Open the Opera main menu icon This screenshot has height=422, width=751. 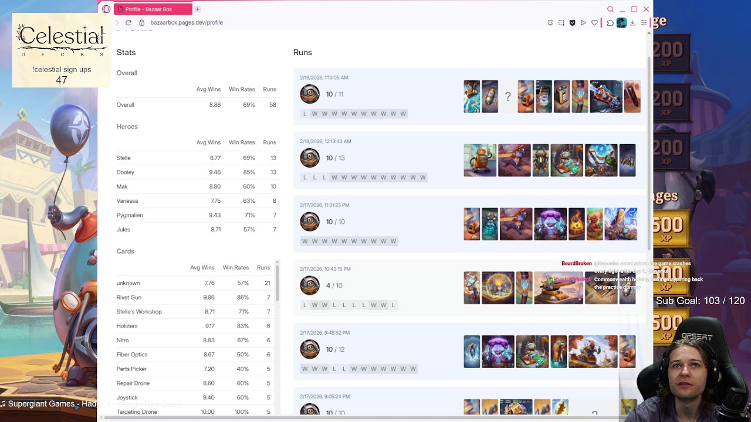[106, 9]
